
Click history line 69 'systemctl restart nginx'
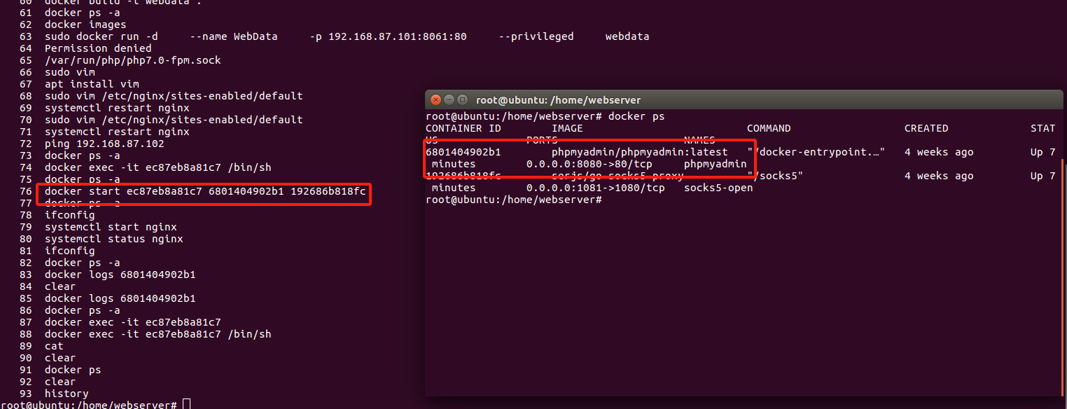pyautogui.click(x=117, y=108)
